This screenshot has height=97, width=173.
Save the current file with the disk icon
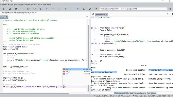10,9
